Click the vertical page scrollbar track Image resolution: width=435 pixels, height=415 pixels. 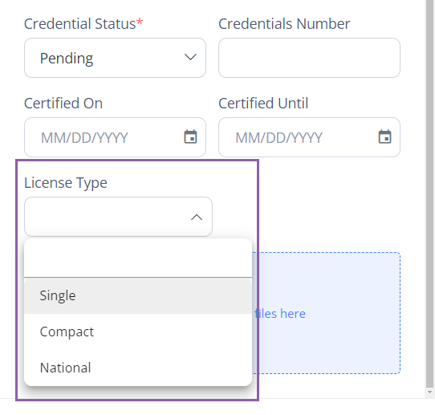pyautogui.click(x=429, y=194)
